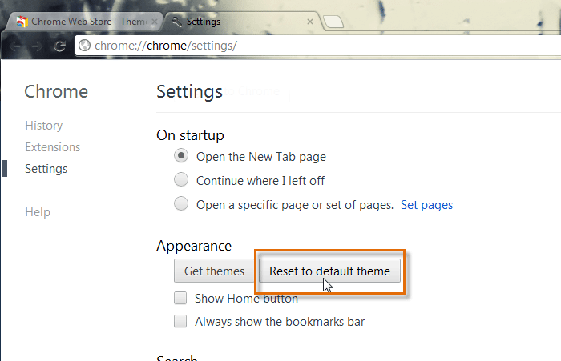Open a new tab with the new-tab button
This screenshot has height=361, width=561.
coord(333,22)
